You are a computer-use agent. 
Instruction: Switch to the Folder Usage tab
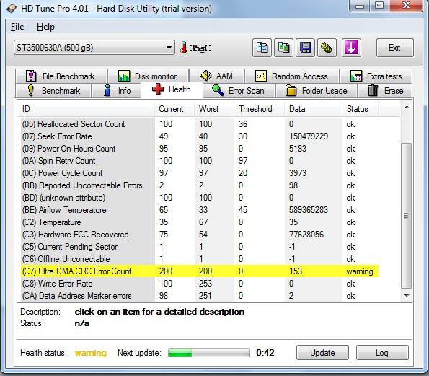[x=317, y=91]
